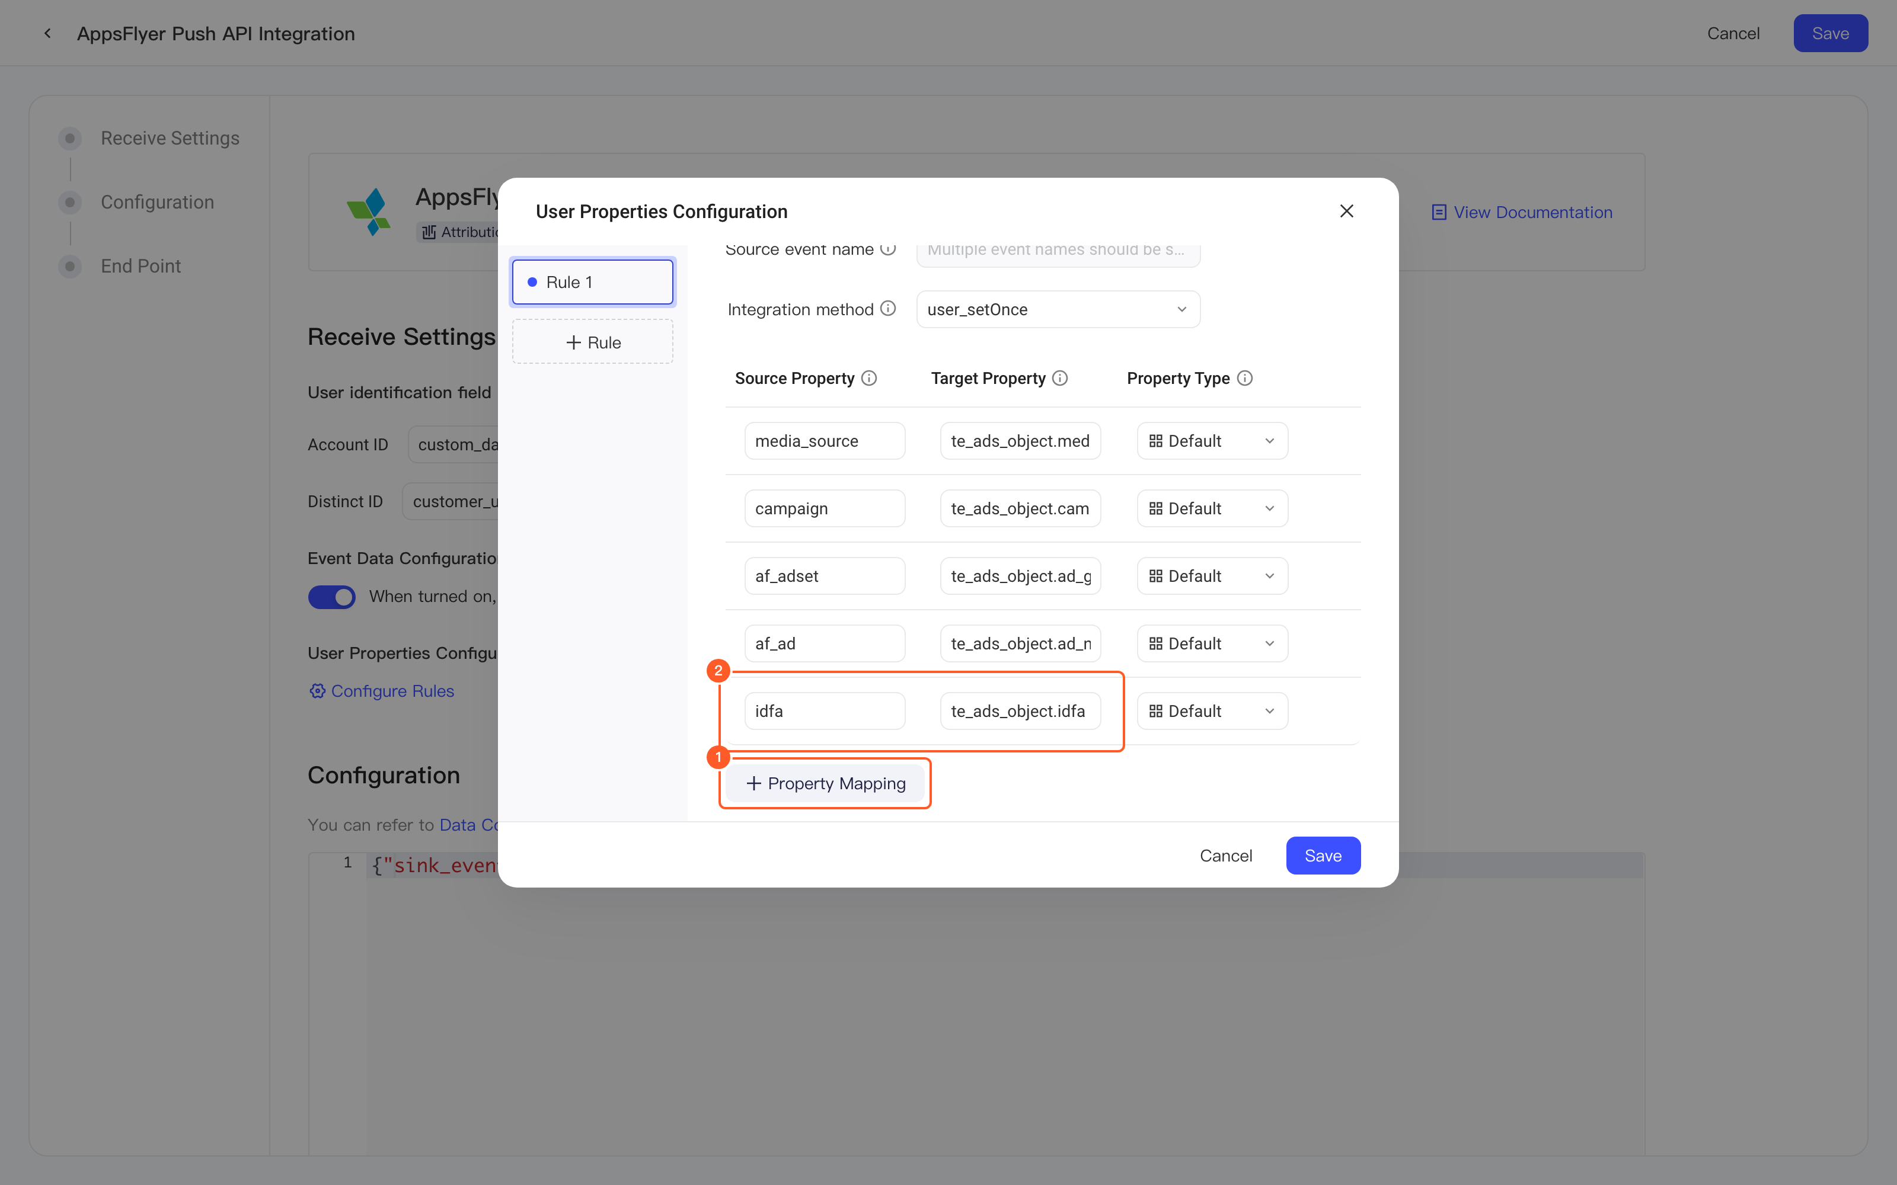Viewport: 1897px width, 1185px height.
Task: Click the te_ads_object.idfa target property field
Action: [1020, 710]
